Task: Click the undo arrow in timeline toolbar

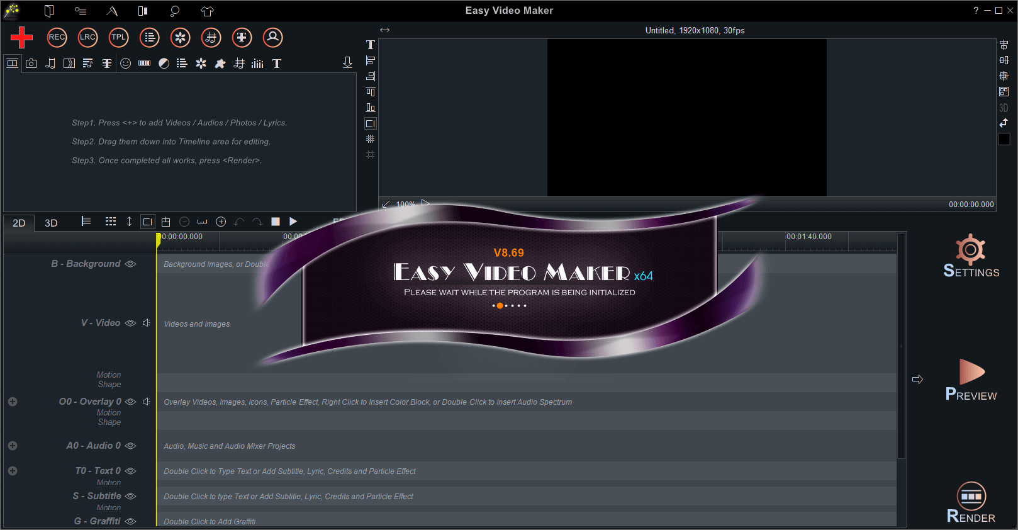Action: coord(239,222)
